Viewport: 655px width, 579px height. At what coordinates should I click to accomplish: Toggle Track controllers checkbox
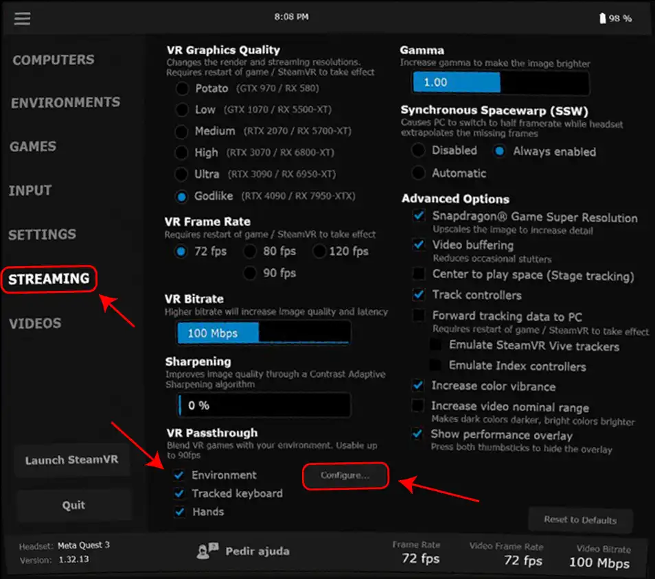click(418, 294)
